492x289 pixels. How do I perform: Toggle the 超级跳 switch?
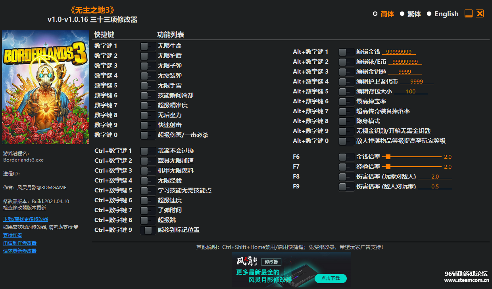click(x=148, y=220)
